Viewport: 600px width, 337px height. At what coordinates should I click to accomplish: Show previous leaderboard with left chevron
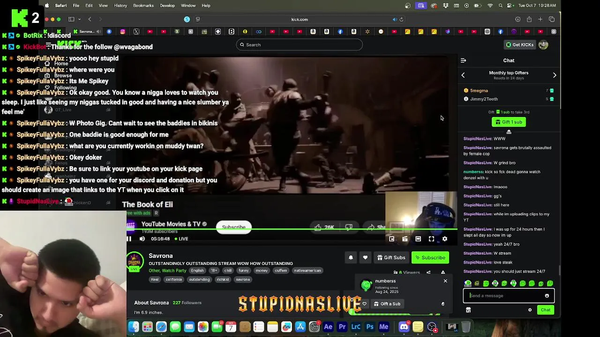(463, 75)
